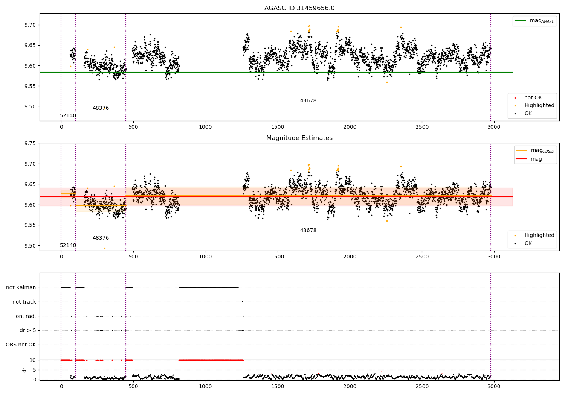Select the 'not track' axis label

click(x=24, y=302)
